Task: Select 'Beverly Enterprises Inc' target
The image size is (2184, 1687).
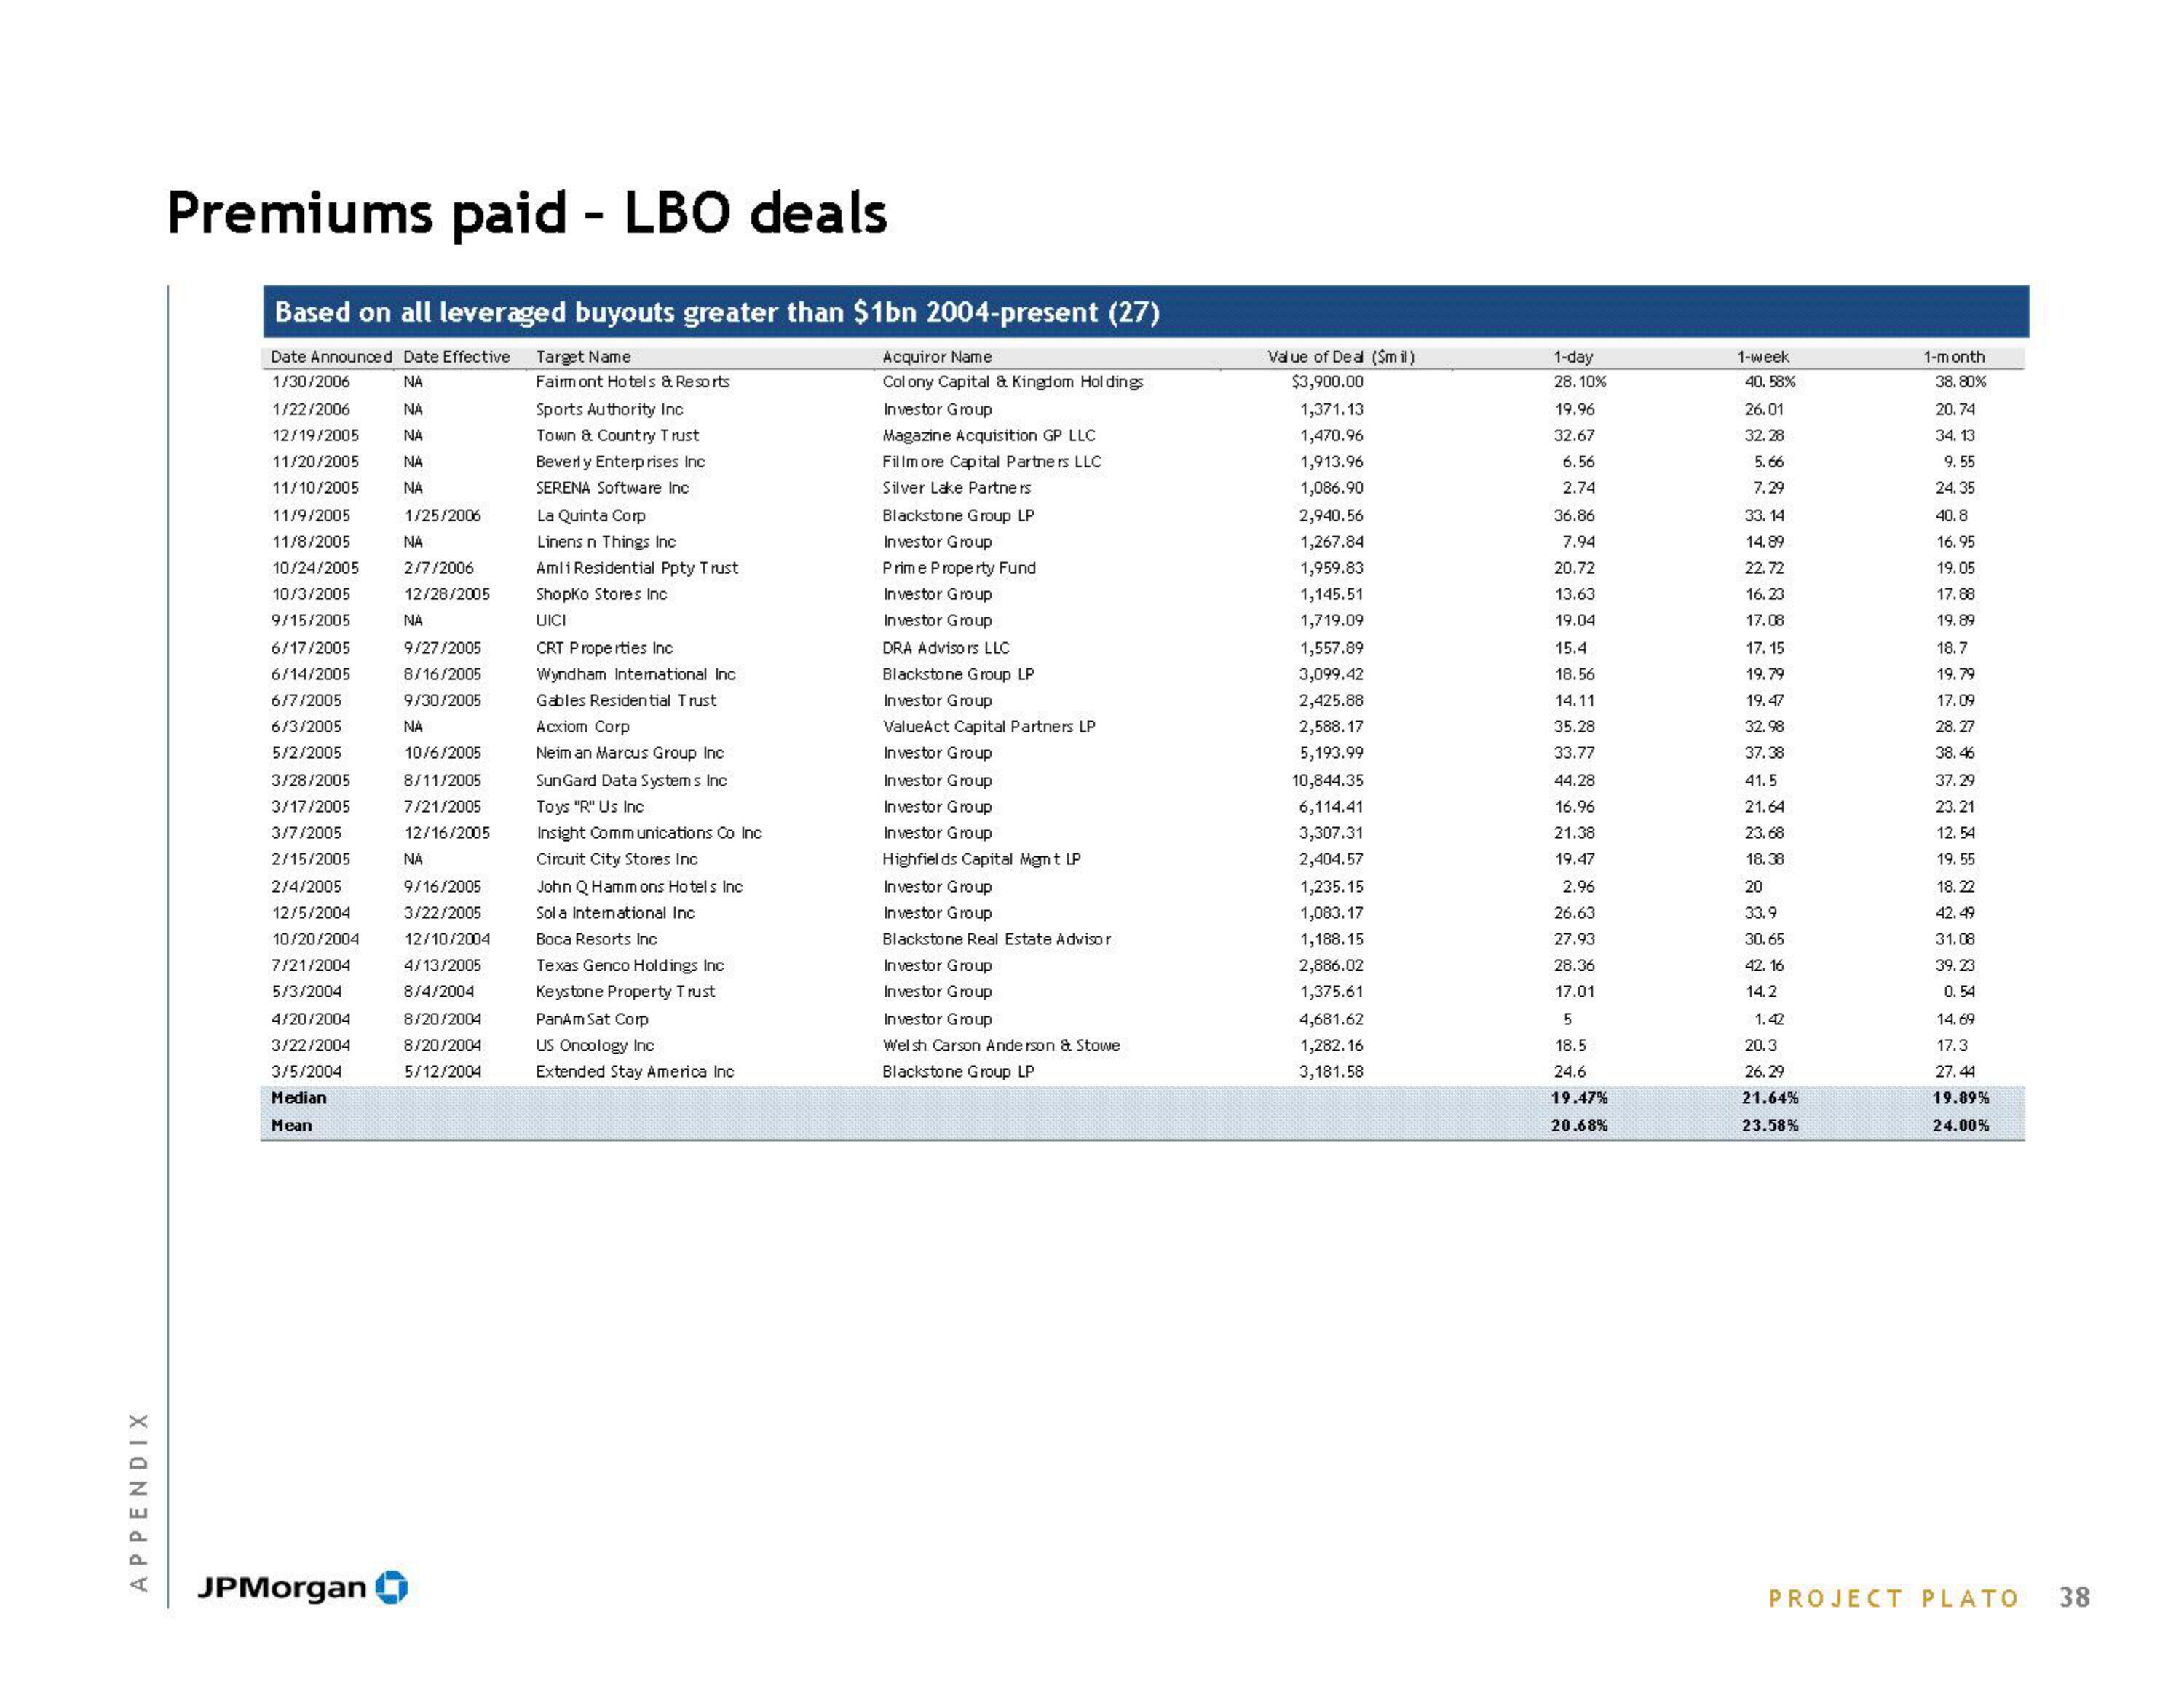Action: pos(620,462)
